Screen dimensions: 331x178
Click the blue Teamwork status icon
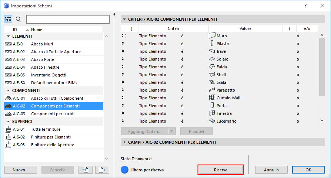(125, 170)
